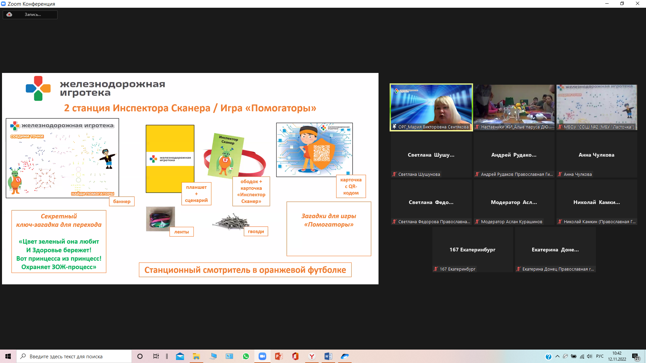Open WhatsApp from the taskbar

pyautogui.click(x=246, y=356)
